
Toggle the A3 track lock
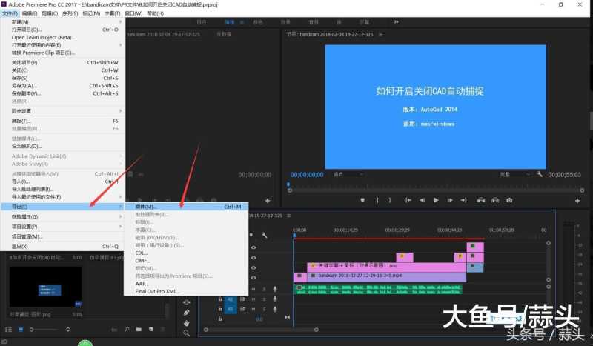tap(220, 309)
